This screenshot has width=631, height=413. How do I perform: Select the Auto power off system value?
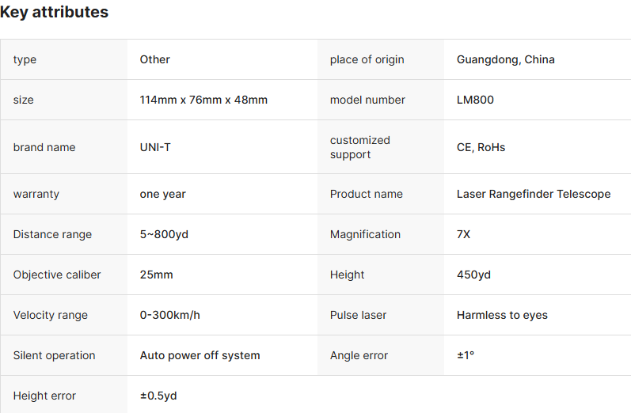pos(200,355)
